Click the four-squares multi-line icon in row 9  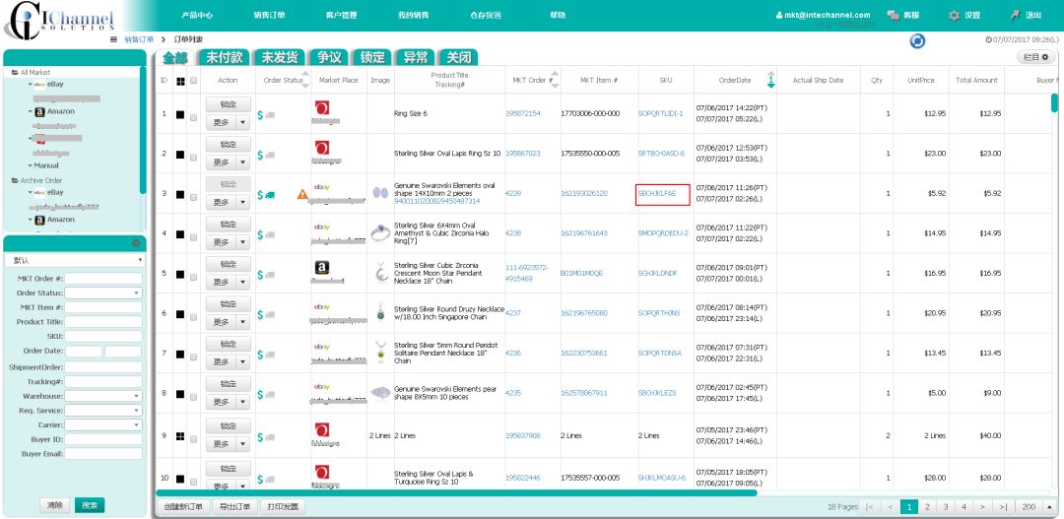[180, 435]
